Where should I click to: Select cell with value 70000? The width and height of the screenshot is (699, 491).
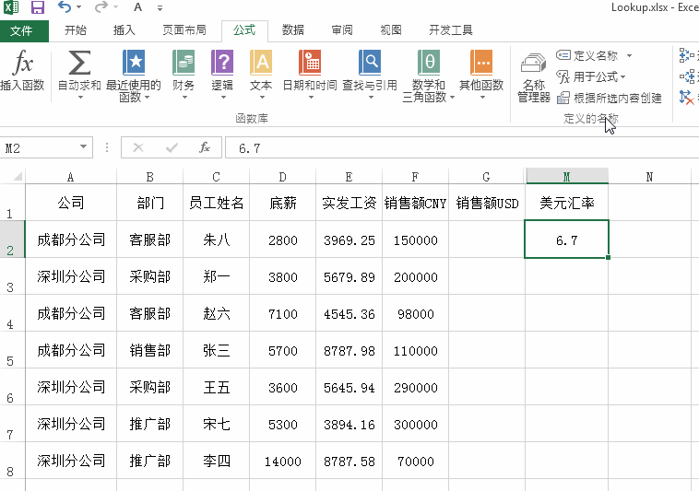[416, 462]
